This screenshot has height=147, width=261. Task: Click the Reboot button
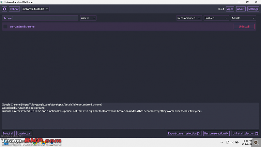tap(14, 9)
